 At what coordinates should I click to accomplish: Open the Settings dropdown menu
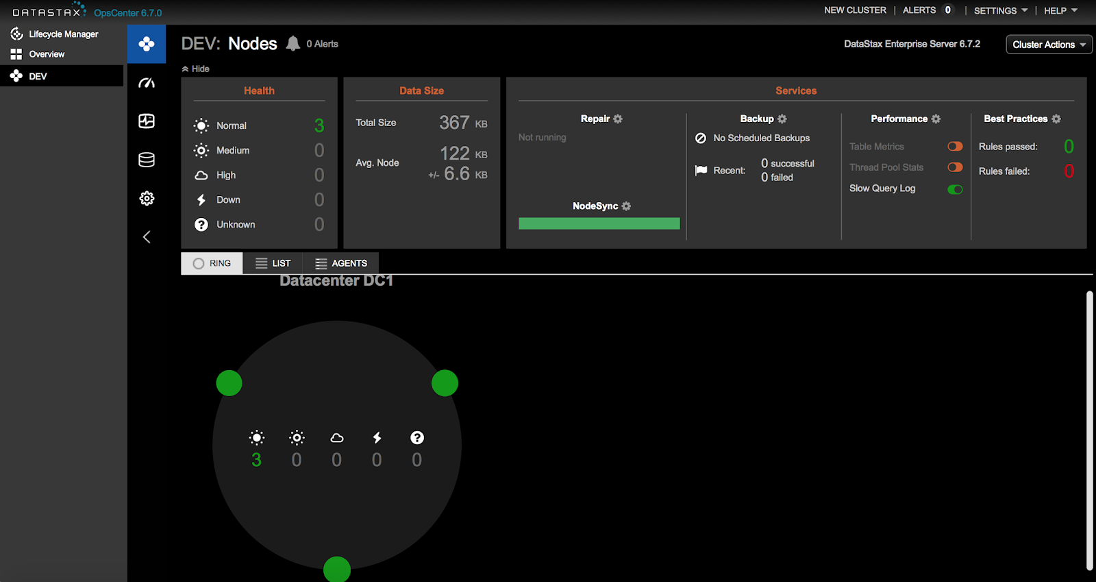[1001, 10]
